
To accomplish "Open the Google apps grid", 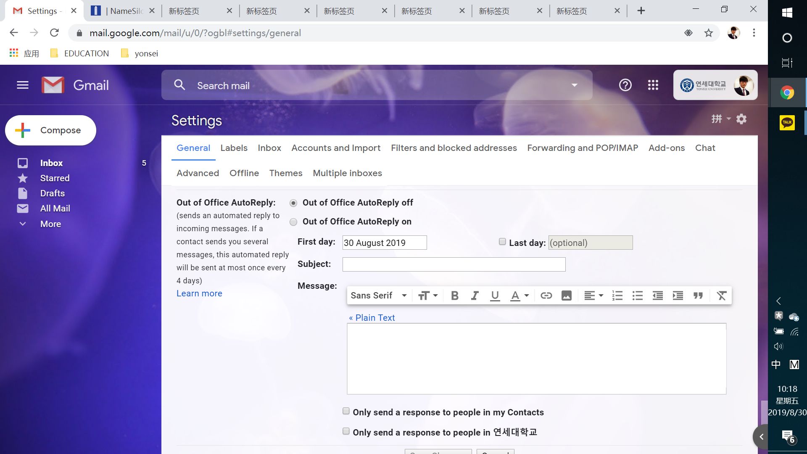I will click(653, 85).
